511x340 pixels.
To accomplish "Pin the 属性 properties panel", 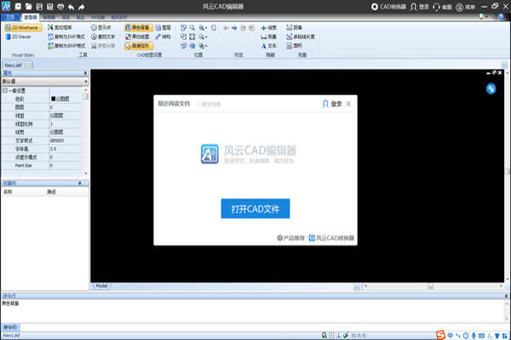I will tap(85, 73).
